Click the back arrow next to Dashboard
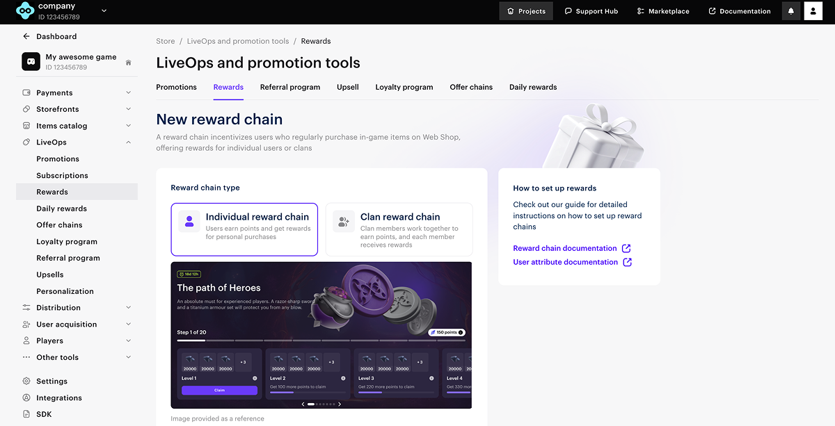Viewport: 835px width, 426px height. (x=26, y=36)
